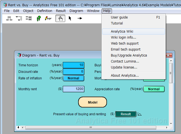This screenshot has width=181, height=134.
Task: Open the Outline view toolbar icon
Action: tap(19, 18)
